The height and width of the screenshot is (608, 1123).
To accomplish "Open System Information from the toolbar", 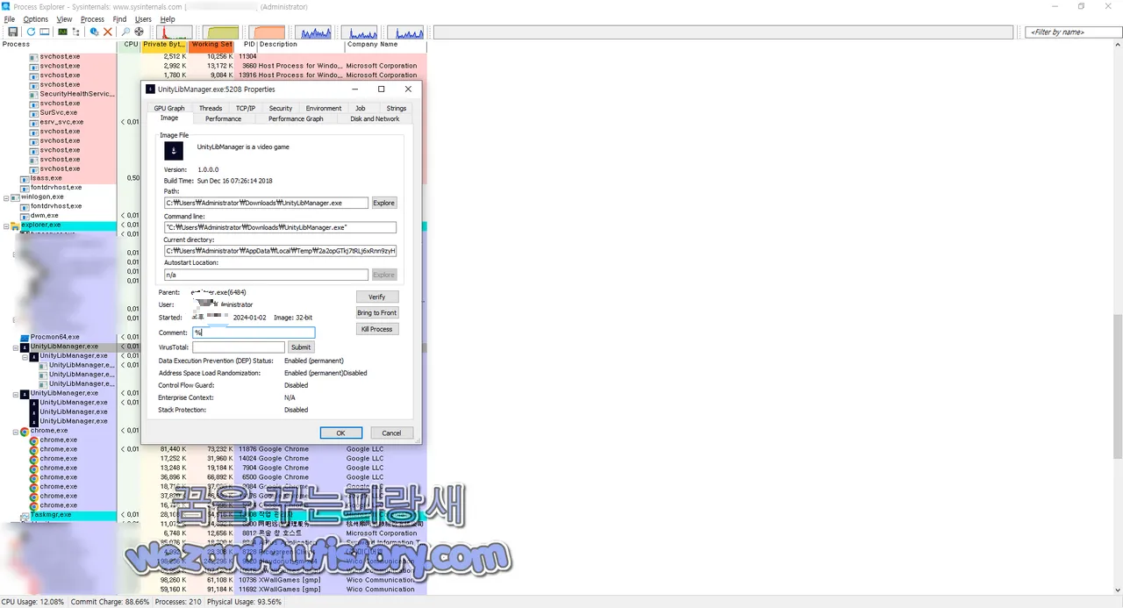I will coord(62,32).
